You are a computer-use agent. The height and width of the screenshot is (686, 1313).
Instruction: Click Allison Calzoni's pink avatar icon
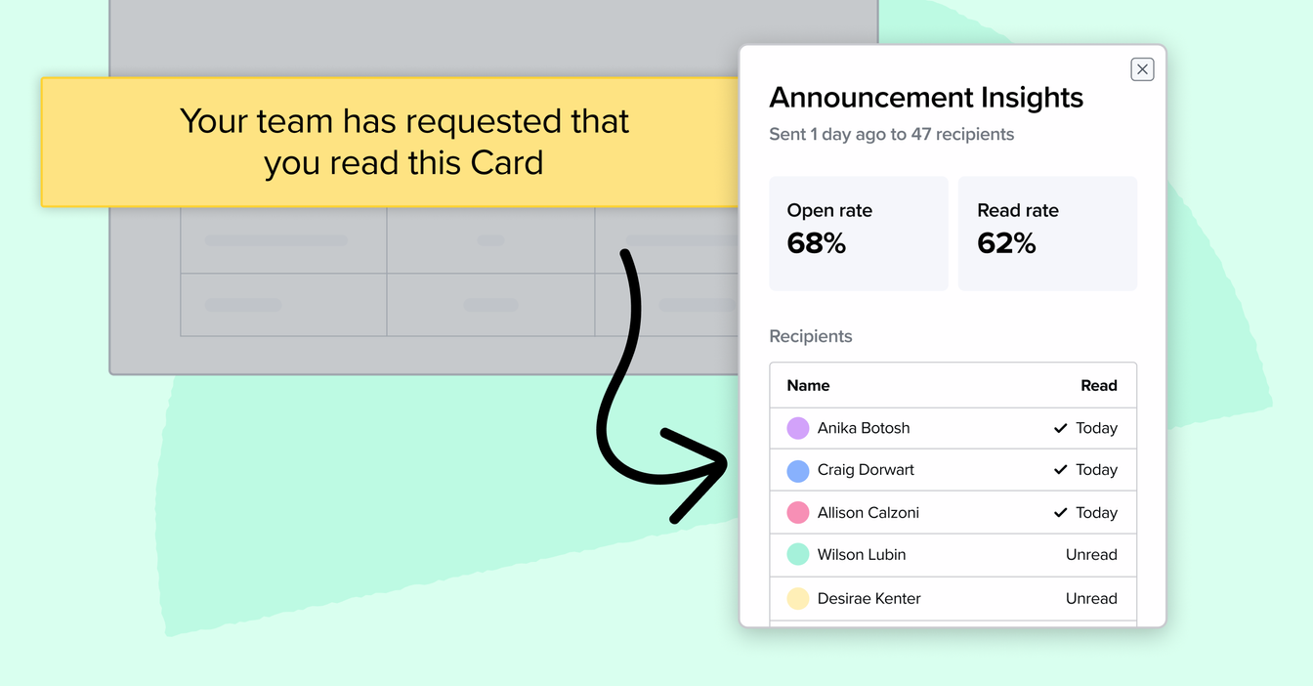coord(797,512)
